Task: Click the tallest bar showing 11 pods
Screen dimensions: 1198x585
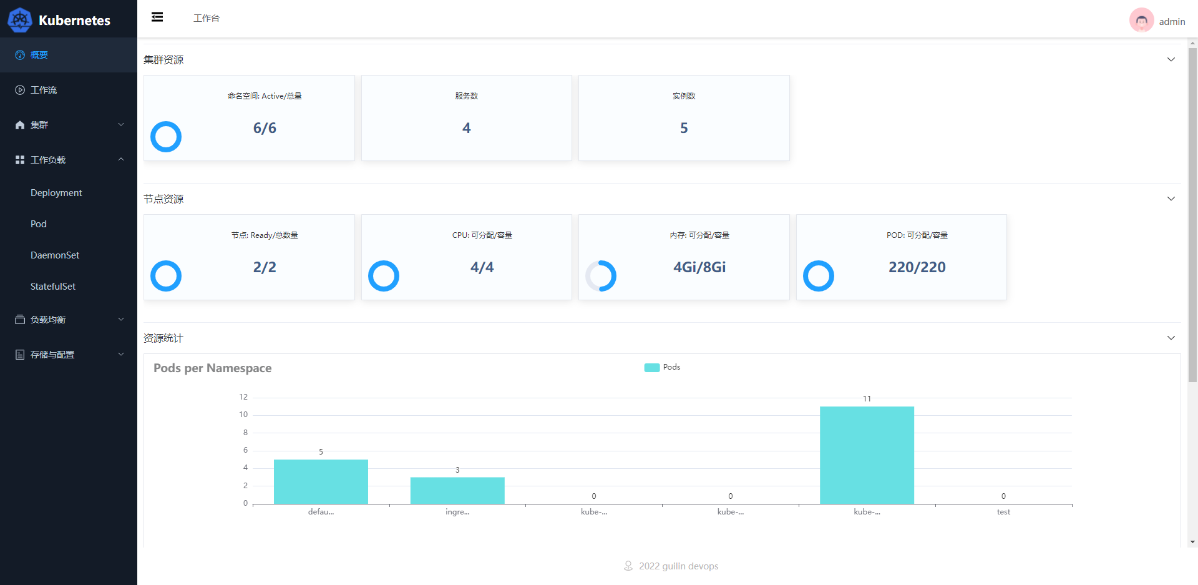Action: point(867,455)
